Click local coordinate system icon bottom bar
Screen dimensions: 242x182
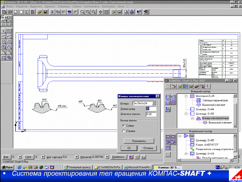[143, 157]
